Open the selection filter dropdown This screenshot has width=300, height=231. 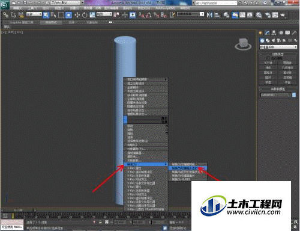point(34,14)
